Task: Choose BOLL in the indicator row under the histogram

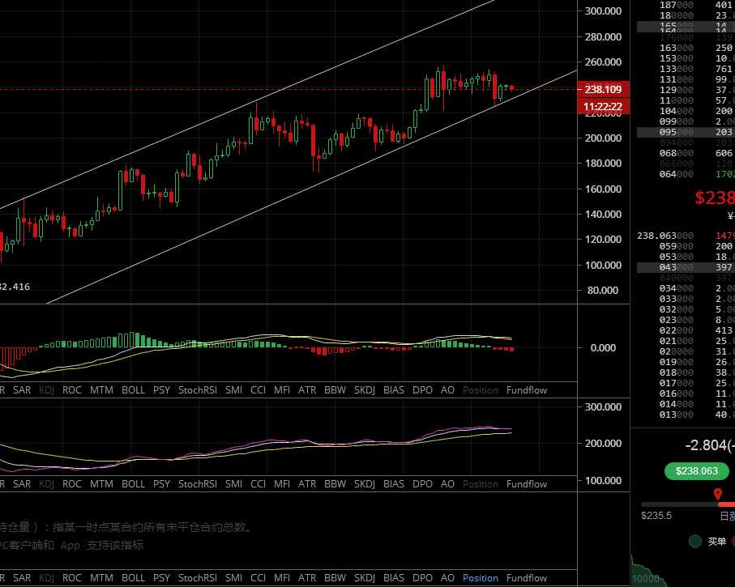Action: pyautogui.click(x=133, y=390)
